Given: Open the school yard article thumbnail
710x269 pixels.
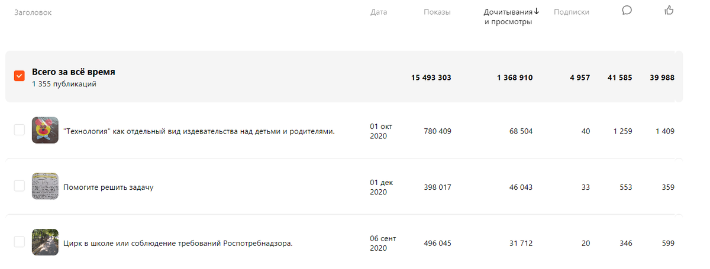Looking at the screenshot, I should point(45,242).
